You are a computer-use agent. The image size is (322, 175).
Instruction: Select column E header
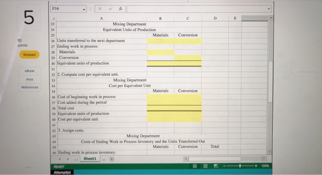point(235,18)
